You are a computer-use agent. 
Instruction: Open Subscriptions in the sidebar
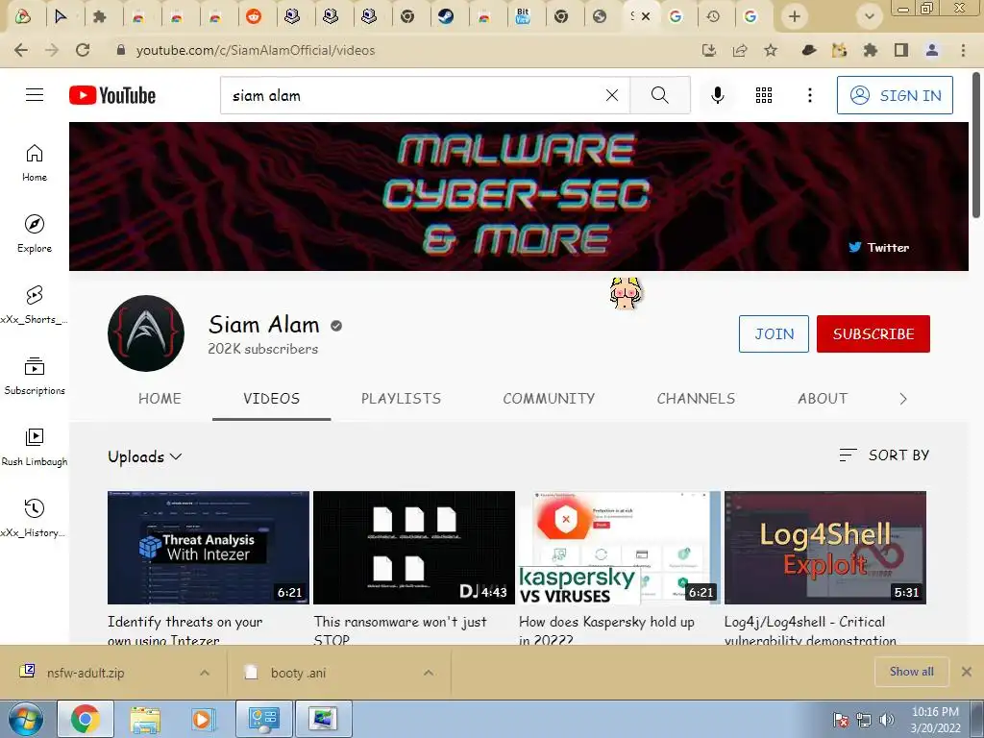(35, 376)
